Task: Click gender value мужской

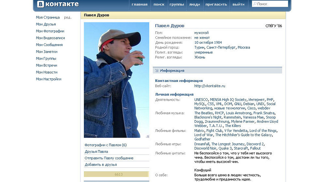Action: pos(201,33)
